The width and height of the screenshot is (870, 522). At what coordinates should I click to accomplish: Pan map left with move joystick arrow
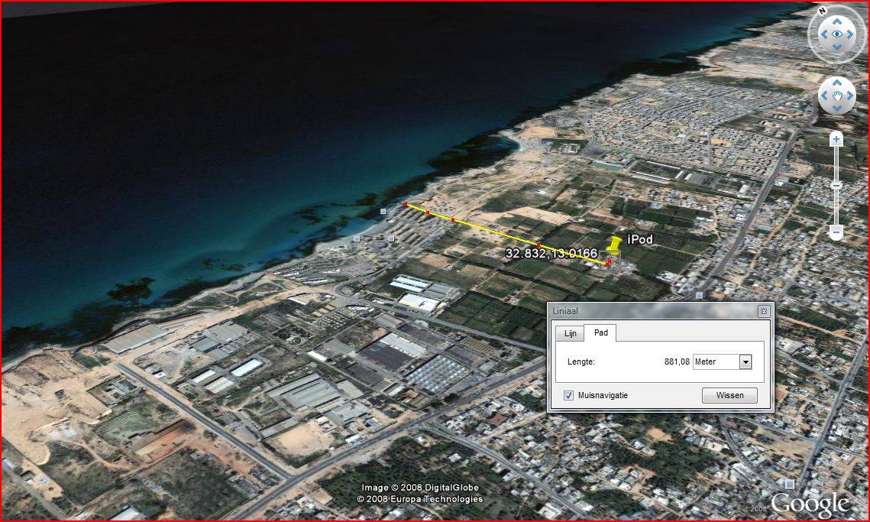tap(825, 96)
